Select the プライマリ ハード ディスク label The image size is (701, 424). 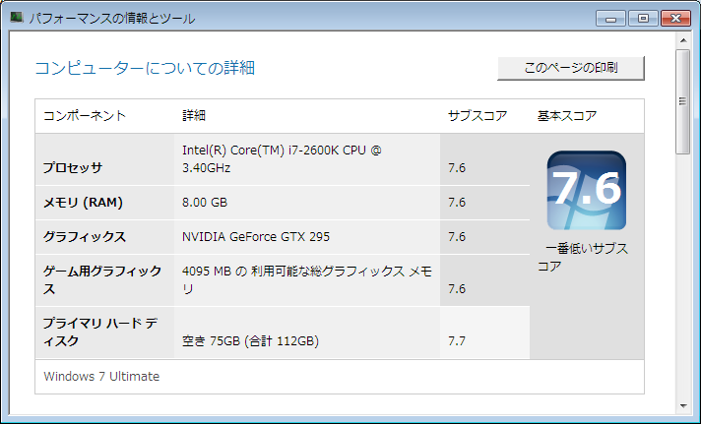tap(100, 332)
